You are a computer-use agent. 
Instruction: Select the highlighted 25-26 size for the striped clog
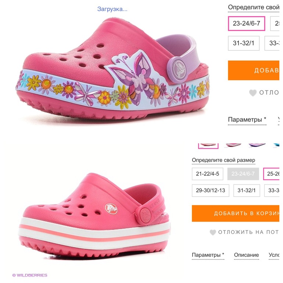point(273,173)
